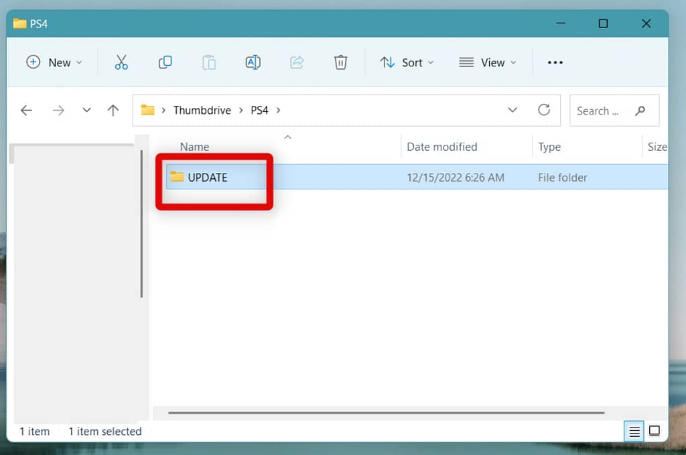Click the PS4 title bar folder icon

[x=19, y=23]
